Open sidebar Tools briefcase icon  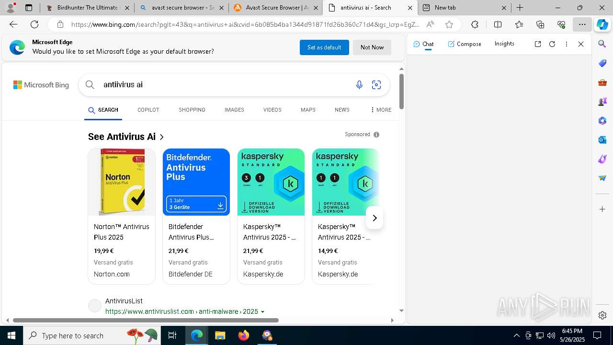click(602, 82)
